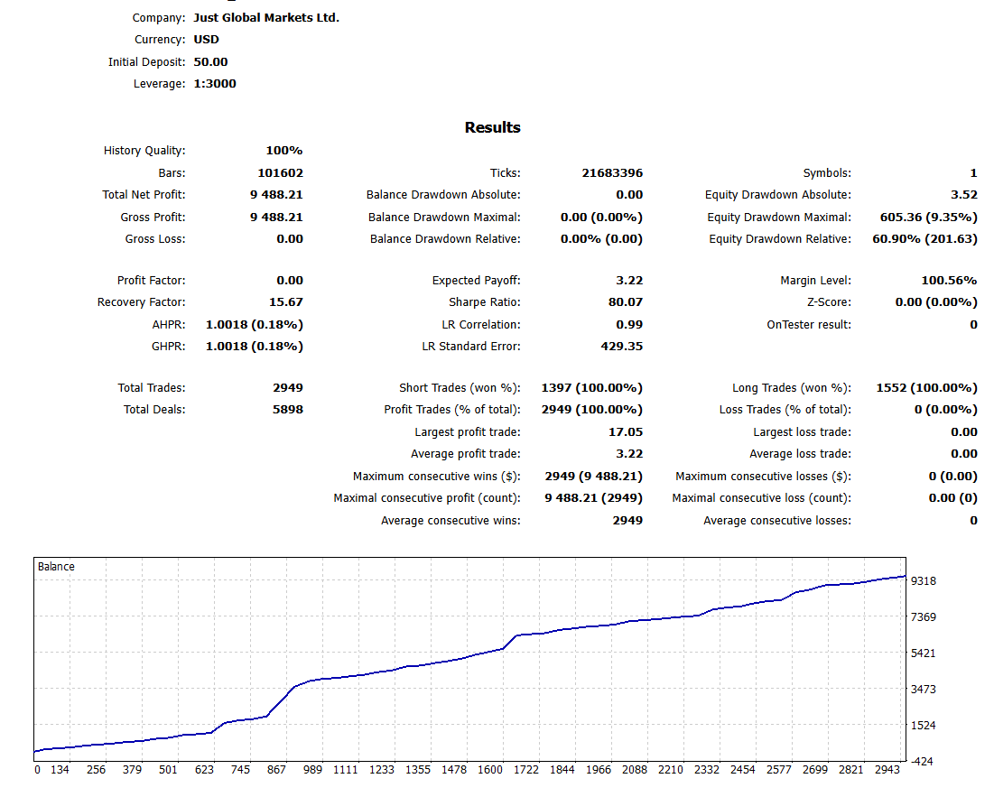
Task: Click y-axis label '-424' on balance chart
Action: point(923,762)
